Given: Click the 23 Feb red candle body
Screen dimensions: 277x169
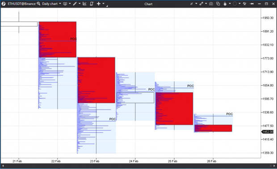Looking at the screenshot, I should [97, 80].
